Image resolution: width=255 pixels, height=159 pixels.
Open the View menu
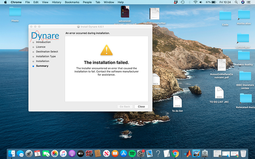45,2
